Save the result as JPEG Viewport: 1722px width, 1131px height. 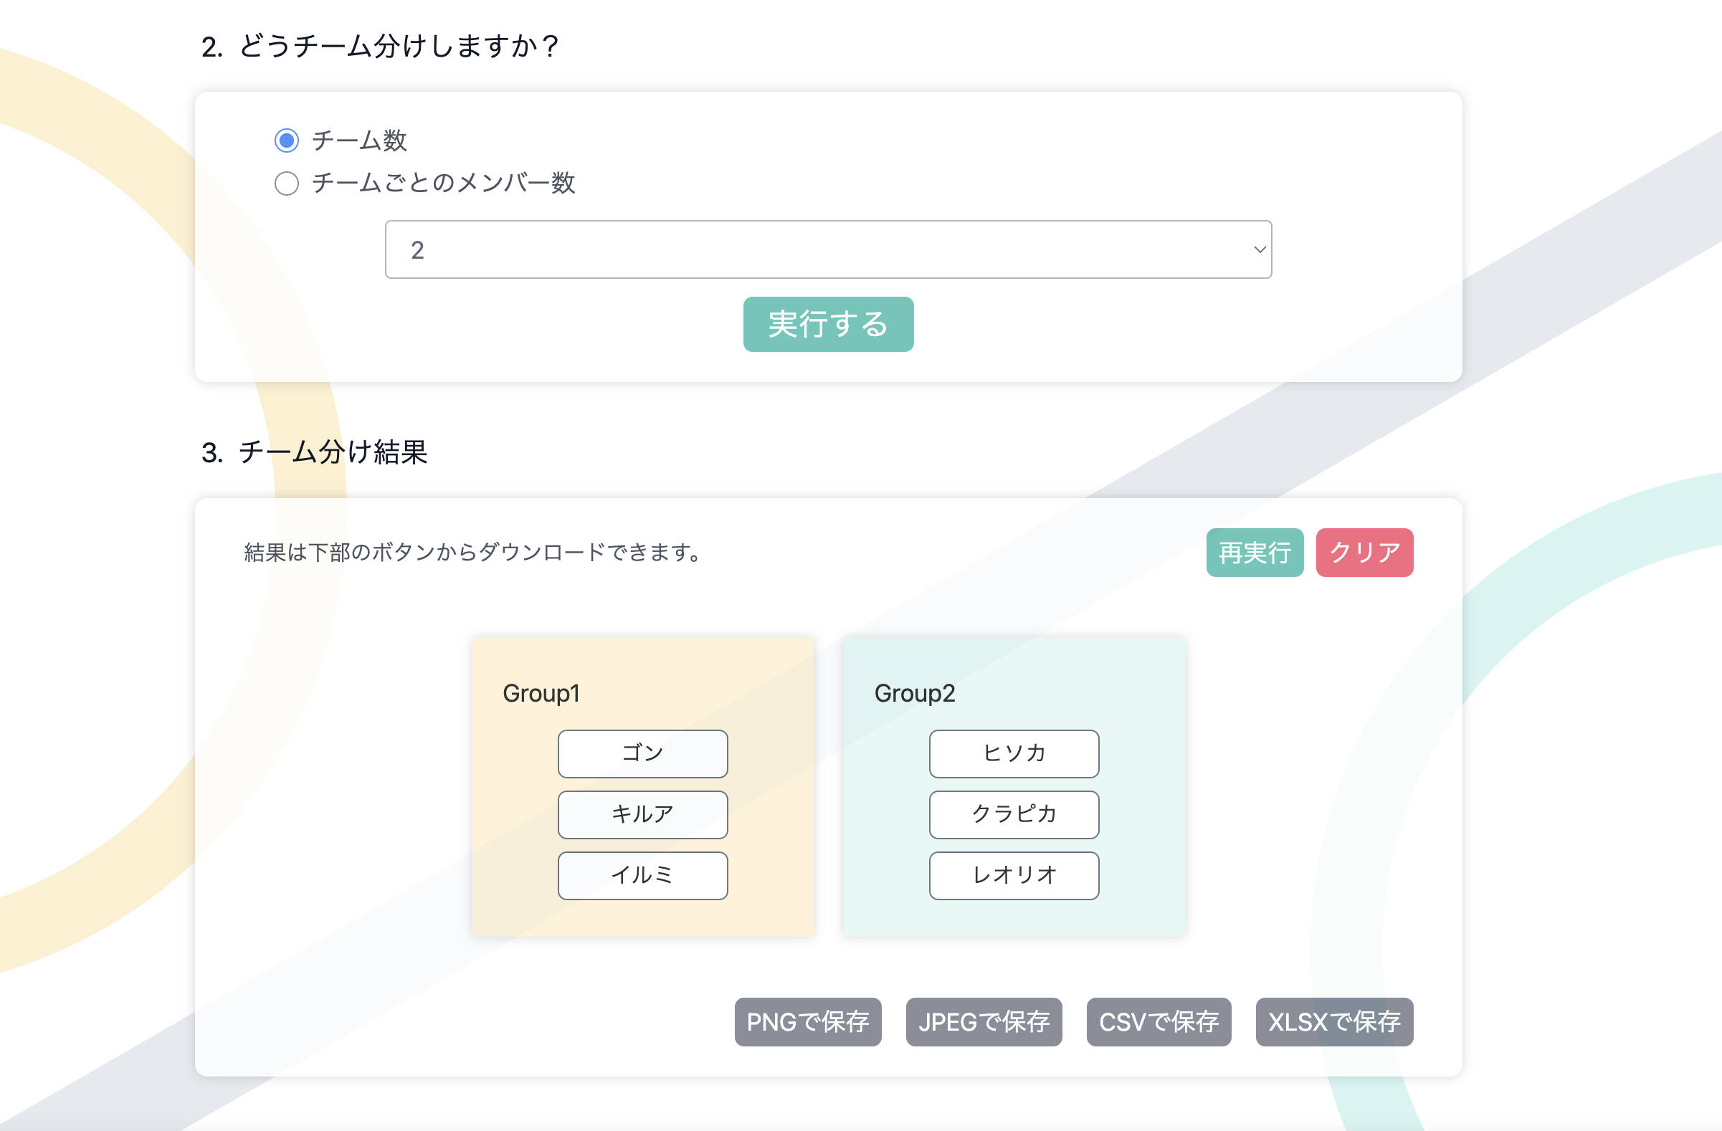point(984,1022)
